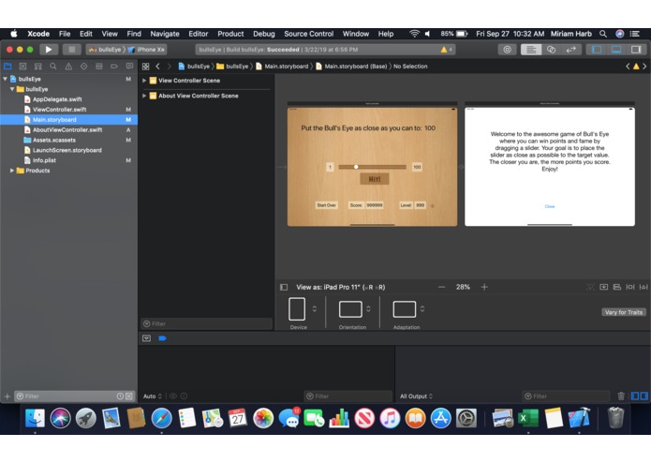The image size is (651, 463).
Task: Toggle the Debug area visibility
Action: [616, 50]
